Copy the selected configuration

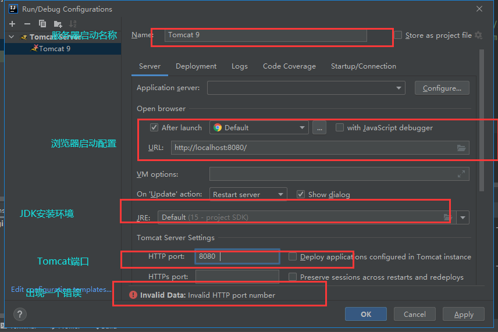[x=42, y=24]
